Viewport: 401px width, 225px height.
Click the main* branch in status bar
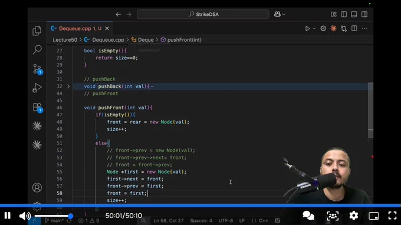coord(54,221)
